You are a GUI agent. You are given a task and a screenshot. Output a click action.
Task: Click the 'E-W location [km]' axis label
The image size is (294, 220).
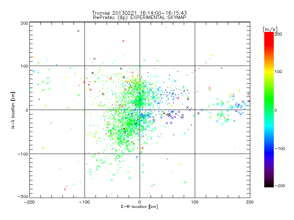139,206
